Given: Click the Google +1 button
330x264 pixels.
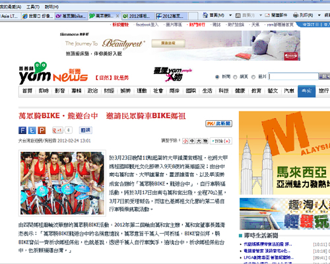Looking at the screenshot, I should (x=57, y=130).
